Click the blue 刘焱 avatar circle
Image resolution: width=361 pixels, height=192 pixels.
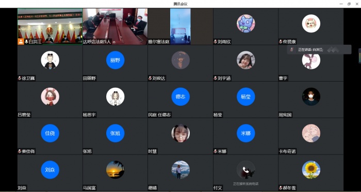point(50,170)
